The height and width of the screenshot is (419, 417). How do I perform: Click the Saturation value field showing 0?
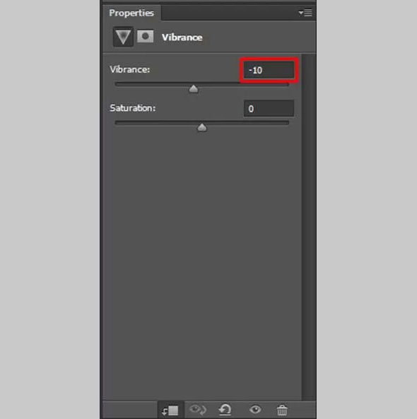click(269, 109)
